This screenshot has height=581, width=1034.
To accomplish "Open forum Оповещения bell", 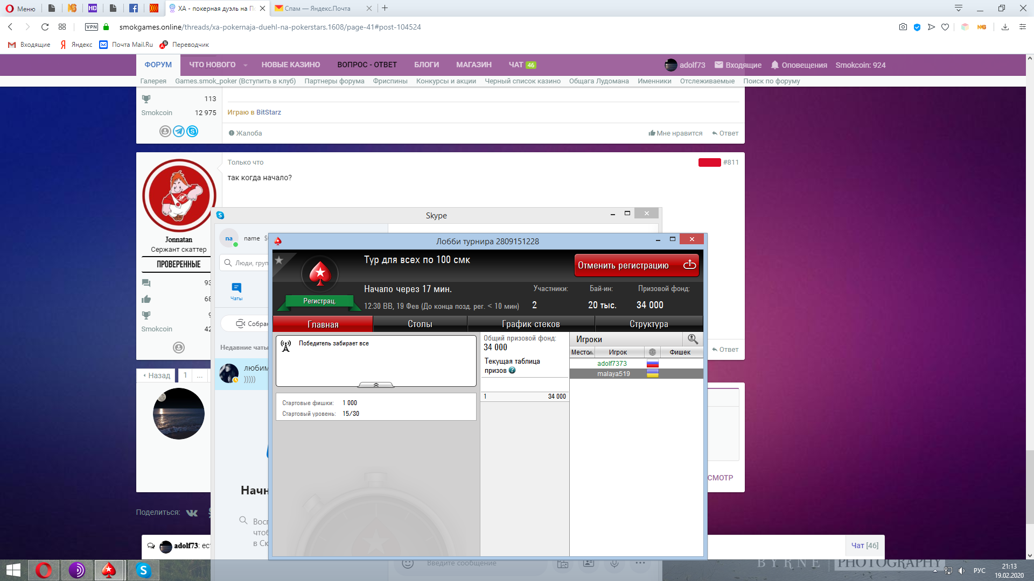I will click(x=799, y=65).
